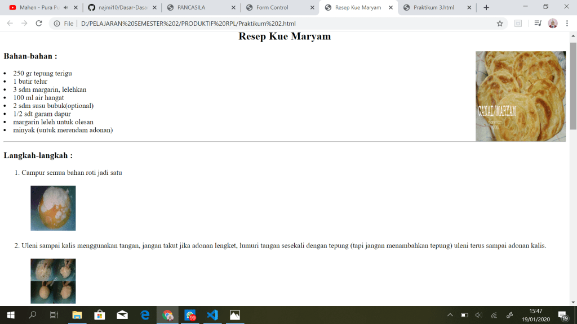577x324 pixels.
Task: Launch Visual Studio Code from taskbar
Action: tap(212, 315)
